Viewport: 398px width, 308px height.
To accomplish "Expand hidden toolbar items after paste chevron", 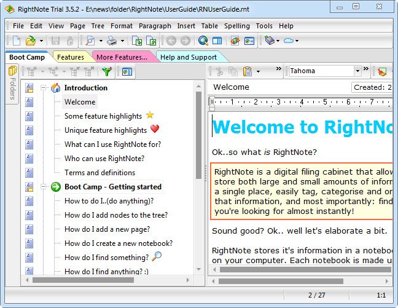I will (x=279, y=68).
